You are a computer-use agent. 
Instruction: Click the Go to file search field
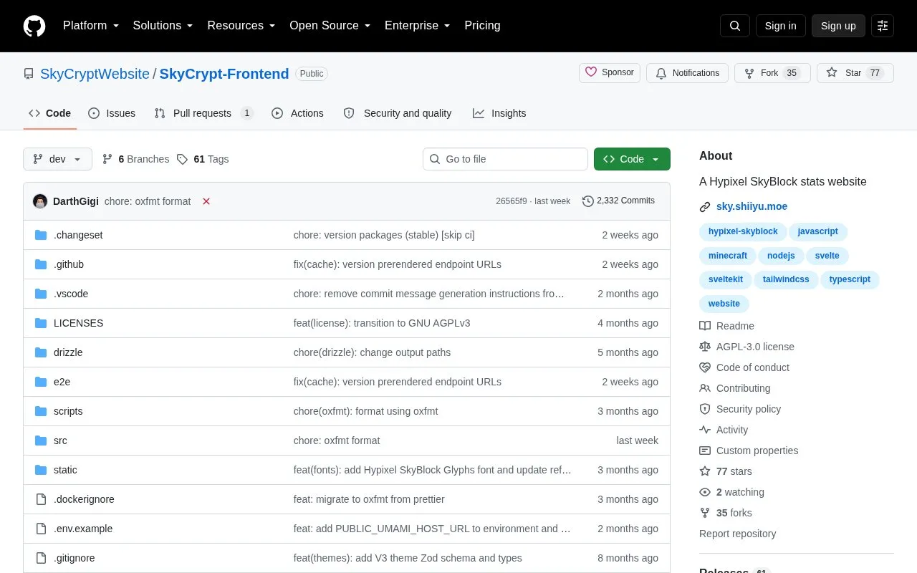click(505, 159)
